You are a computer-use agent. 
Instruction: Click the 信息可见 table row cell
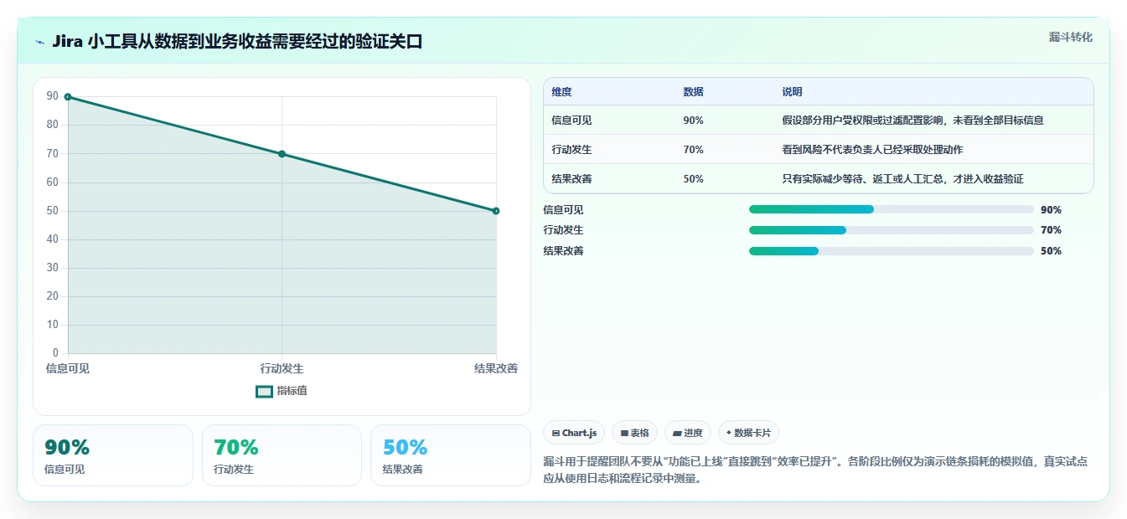pyautogui.click(x=571, y=121)
